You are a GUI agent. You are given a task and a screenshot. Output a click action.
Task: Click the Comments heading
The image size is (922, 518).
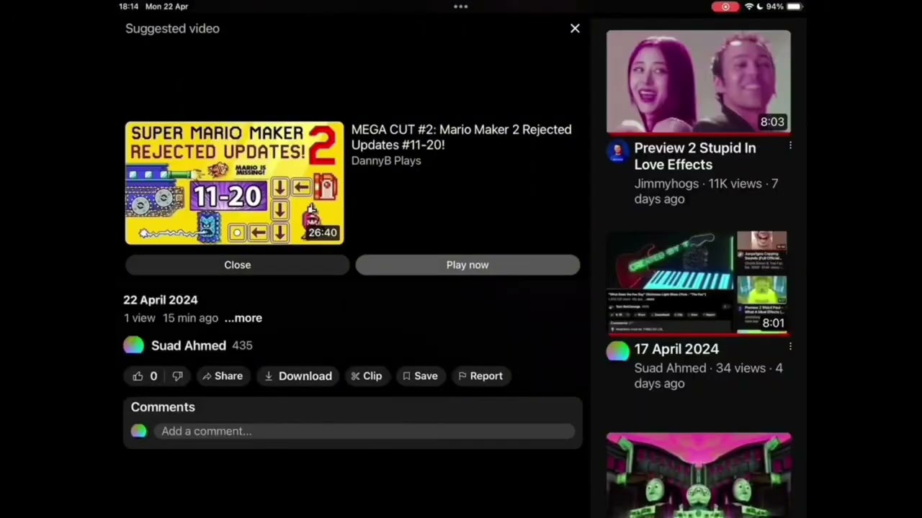coord(163,407)
